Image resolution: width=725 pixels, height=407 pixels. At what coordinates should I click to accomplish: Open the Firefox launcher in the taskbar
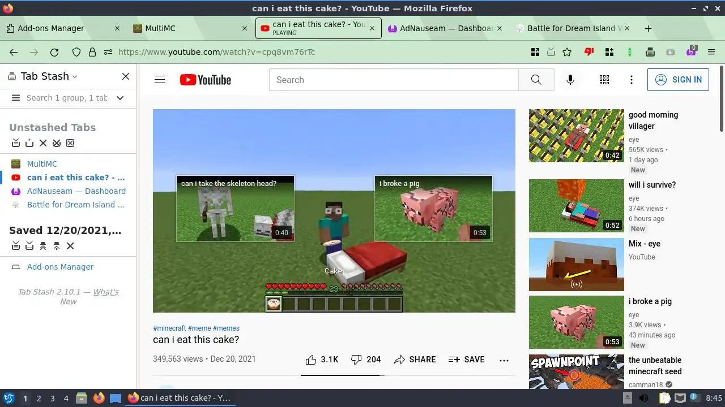[x=99, y=399]
